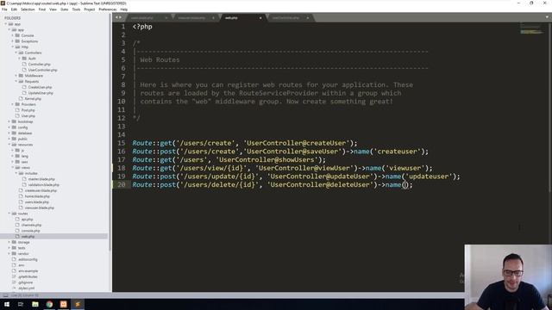
Task: Open UserController.php in sidebar
Action: point(42,70)
